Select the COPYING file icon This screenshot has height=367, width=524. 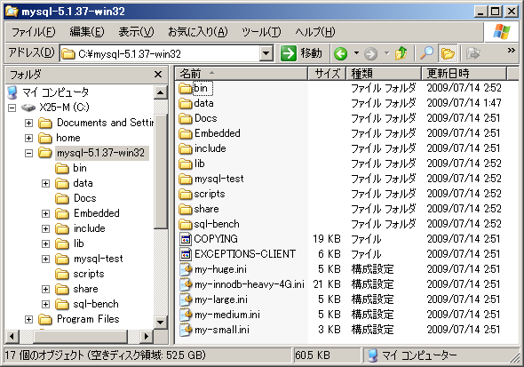186,239
